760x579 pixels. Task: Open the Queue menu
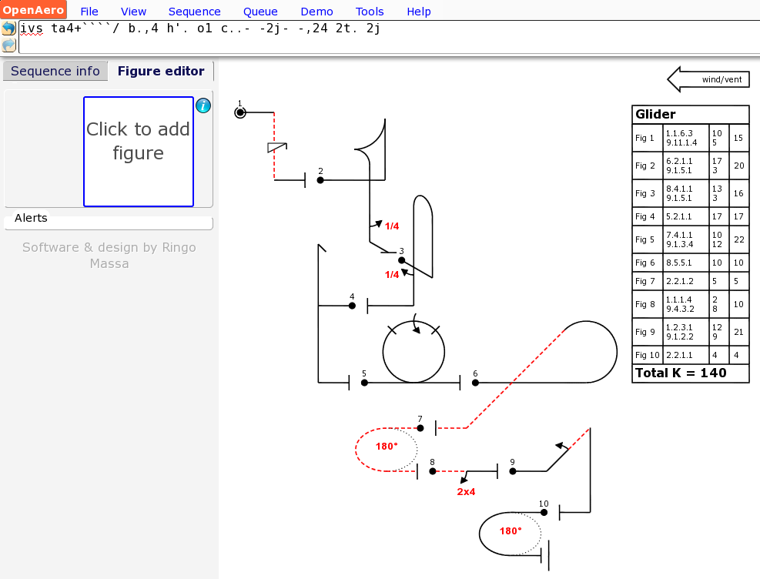click(x=260, y=12)
